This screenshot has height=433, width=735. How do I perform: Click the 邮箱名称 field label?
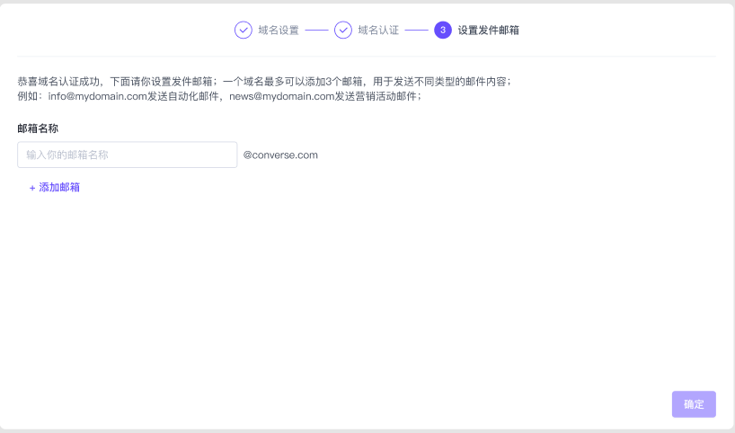click(38, 128)
